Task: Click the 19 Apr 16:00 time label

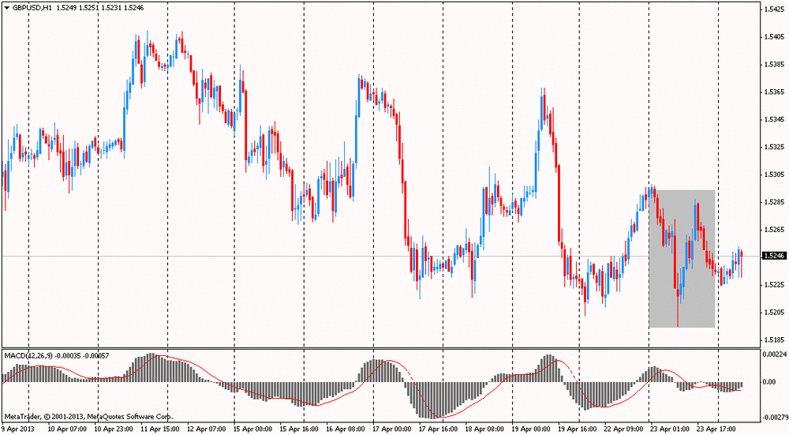Action: click(577, 429)
